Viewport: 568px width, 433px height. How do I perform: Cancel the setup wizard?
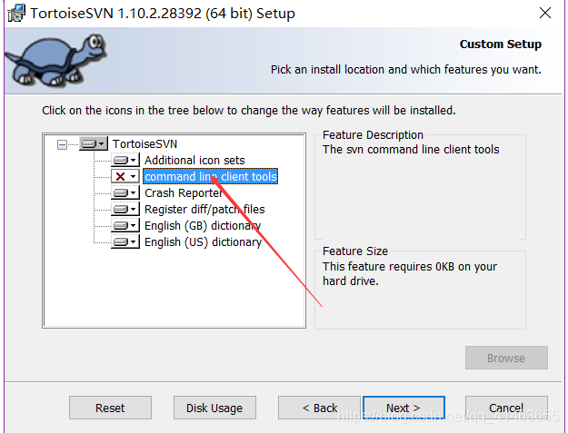(506, 408)
